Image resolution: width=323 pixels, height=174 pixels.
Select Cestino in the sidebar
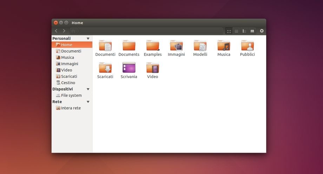(x=68, y=83)
